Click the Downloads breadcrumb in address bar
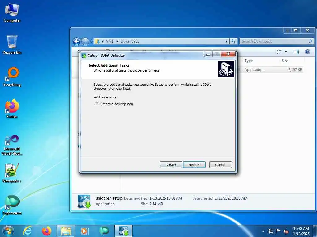This screenshot has width=317, height=237. (130, 41)
